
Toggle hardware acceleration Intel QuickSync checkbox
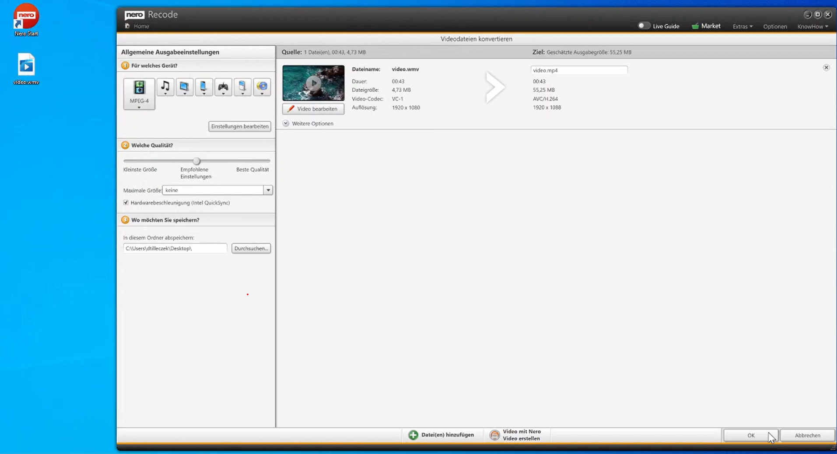[x=126, y=203]
